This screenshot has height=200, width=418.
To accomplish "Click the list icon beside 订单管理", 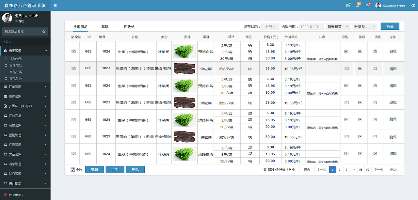I will click(x=6, y=87).
